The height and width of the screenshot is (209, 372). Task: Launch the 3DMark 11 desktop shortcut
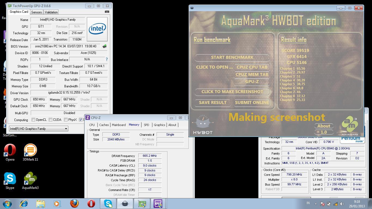[x=30, y=153]
